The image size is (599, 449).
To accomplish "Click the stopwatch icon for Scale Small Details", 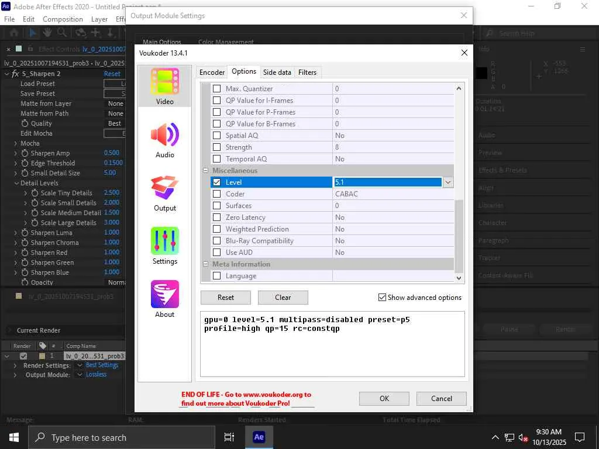I will [x=35, y=203].
